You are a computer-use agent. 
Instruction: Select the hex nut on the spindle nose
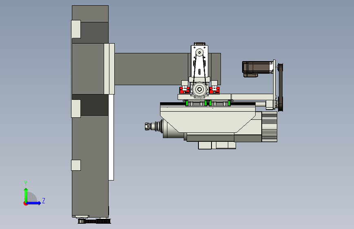pos(147,126)
